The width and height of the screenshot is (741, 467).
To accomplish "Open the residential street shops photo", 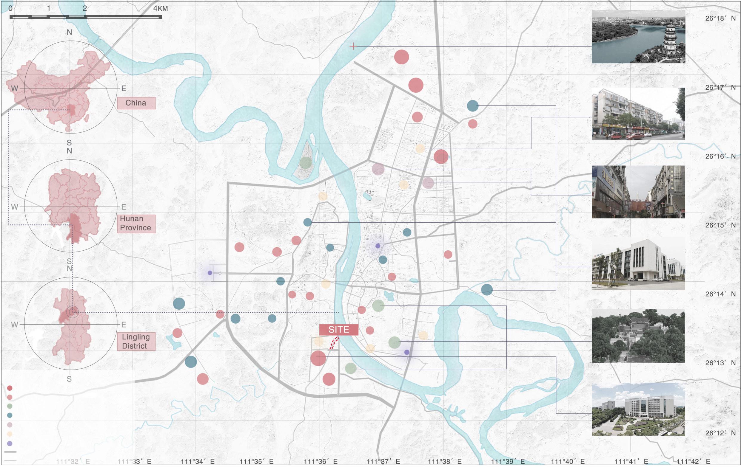I will 638,114.
